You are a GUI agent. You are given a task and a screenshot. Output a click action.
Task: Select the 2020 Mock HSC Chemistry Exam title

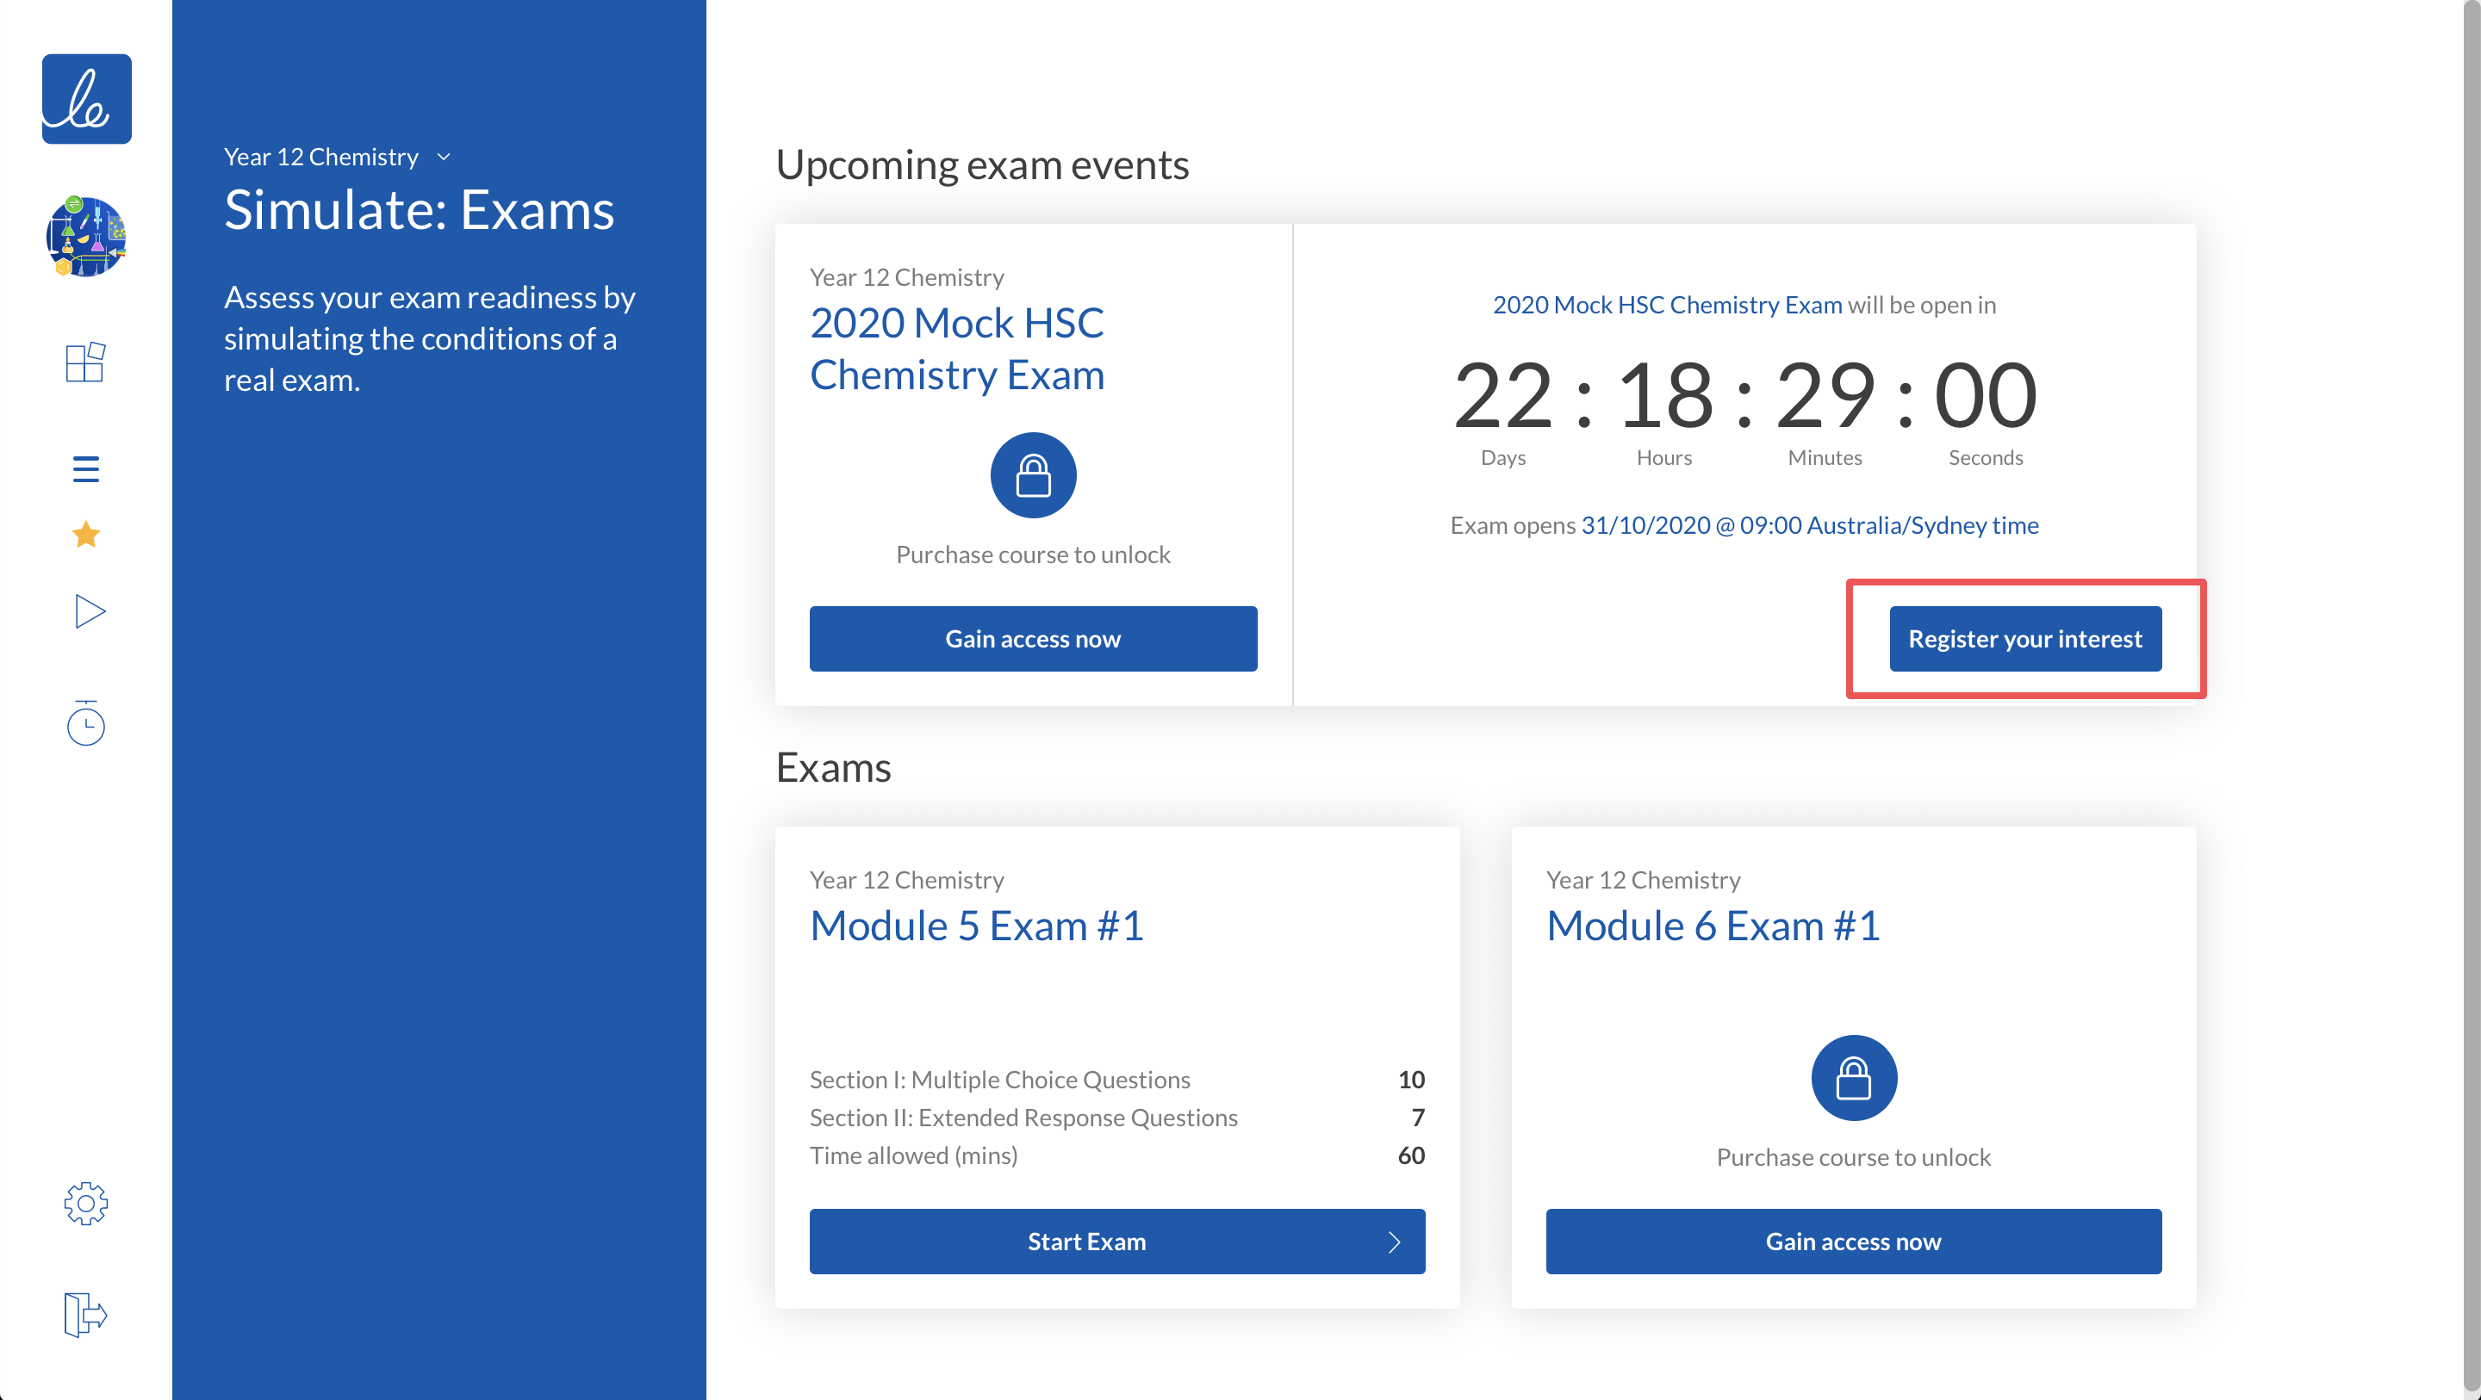click(960, 348)
